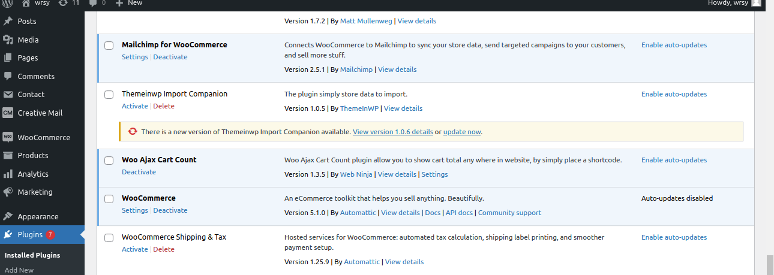Click the red update icon in Themeinwp notice
774x275 pixels.
tap(132, 131)
